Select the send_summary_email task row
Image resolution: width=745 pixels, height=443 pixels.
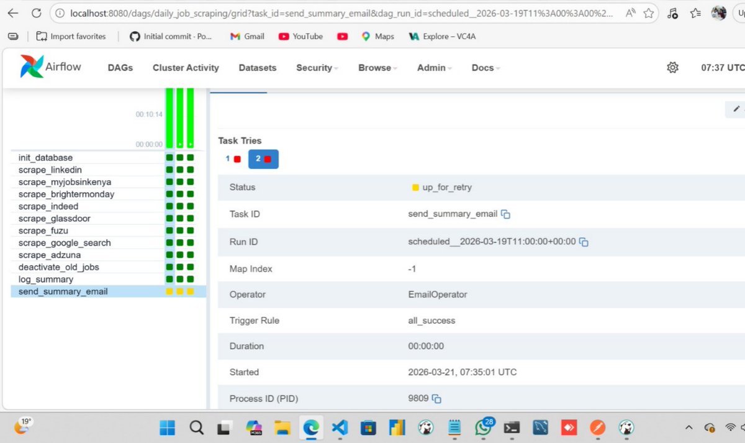click(x=108, y=291)
